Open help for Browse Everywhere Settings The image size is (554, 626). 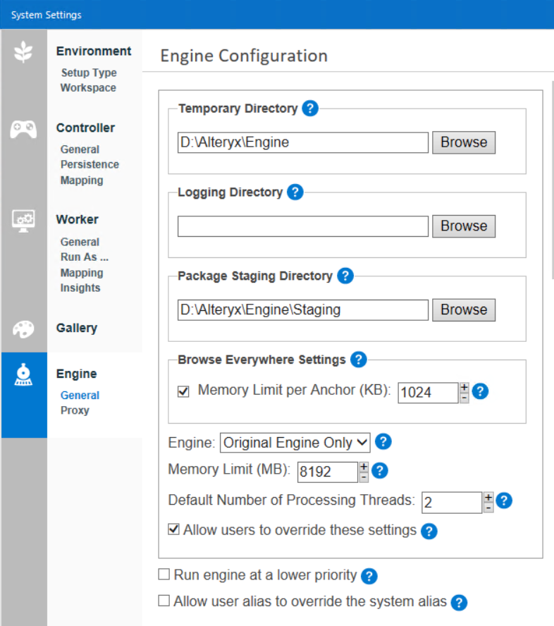point(359,360)
